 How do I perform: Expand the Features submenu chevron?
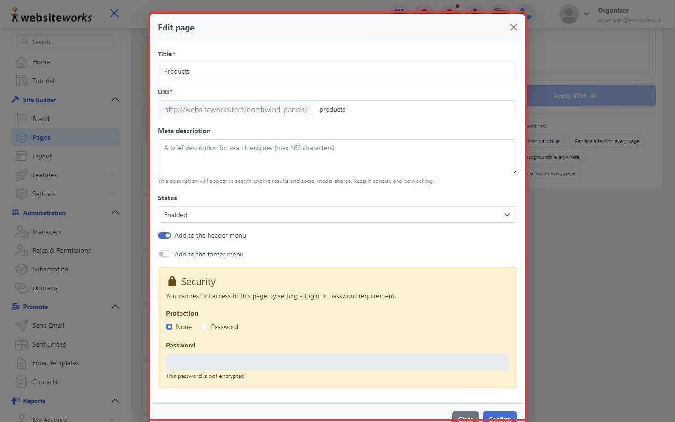point(112,175)
